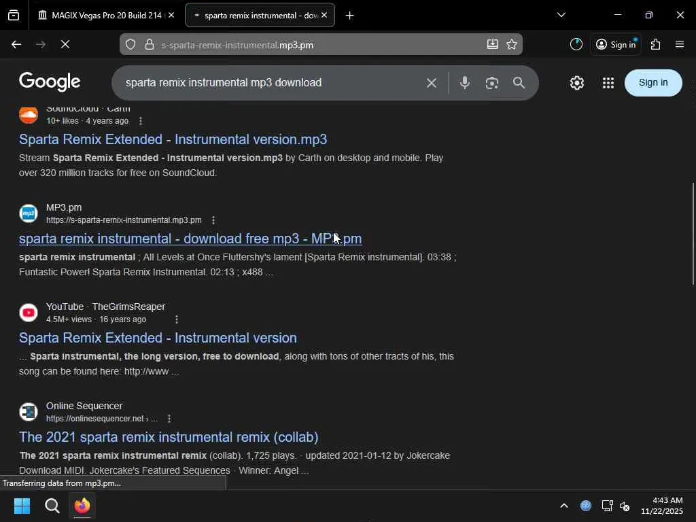The width and height of the screenshot is (696, 522).
Task: Select the sparta remix instrumental tab
Action: coord(260,15)
